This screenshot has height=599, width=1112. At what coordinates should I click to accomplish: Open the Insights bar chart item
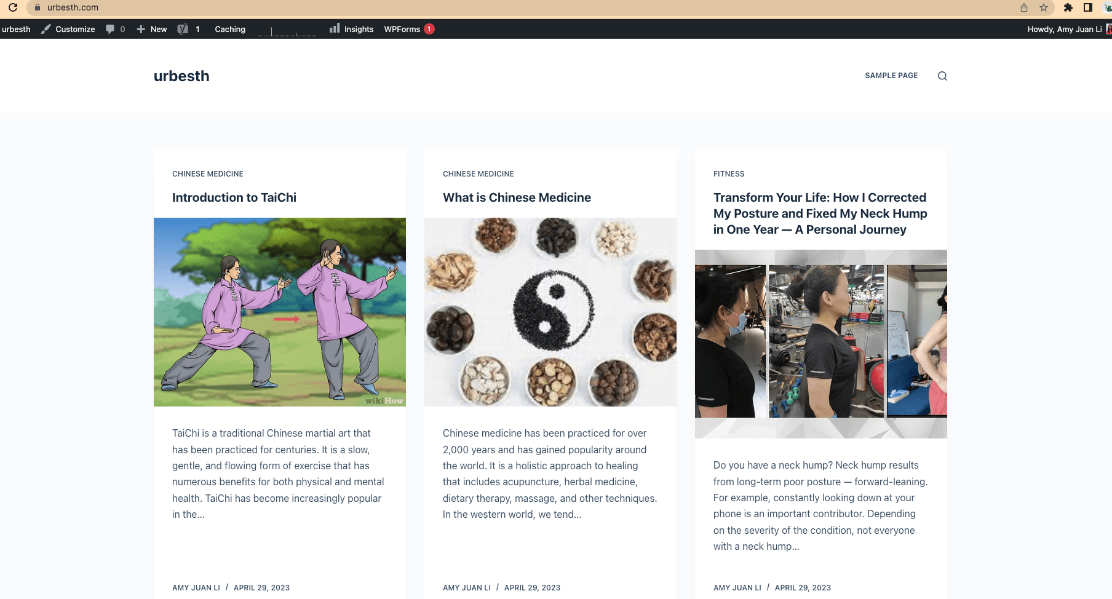[x=351, y=29]
